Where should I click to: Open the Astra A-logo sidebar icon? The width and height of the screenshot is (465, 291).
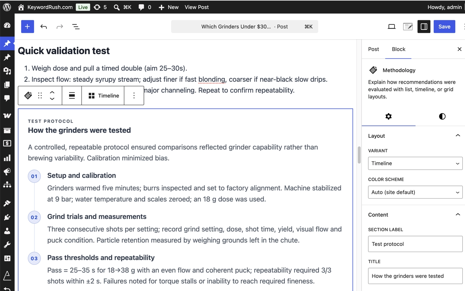(x=7, y=275)
